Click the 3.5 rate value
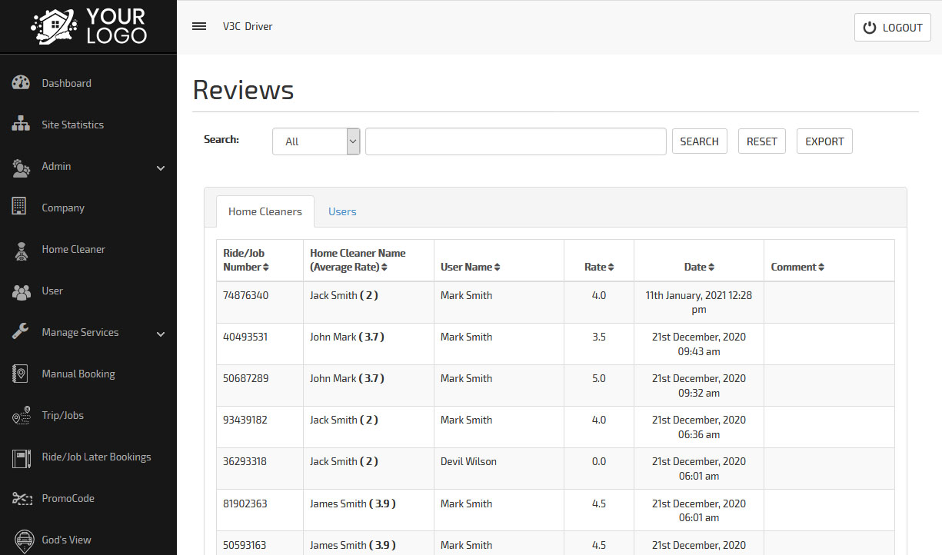 coord(599,337)
